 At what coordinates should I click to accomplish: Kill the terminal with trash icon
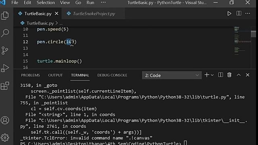click(x=229, y=75)
